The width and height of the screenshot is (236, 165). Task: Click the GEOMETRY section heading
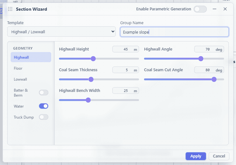click(x=23, y=48)
